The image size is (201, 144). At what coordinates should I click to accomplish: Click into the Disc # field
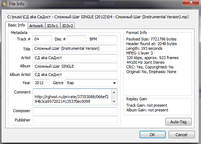(x=77, y=39)
